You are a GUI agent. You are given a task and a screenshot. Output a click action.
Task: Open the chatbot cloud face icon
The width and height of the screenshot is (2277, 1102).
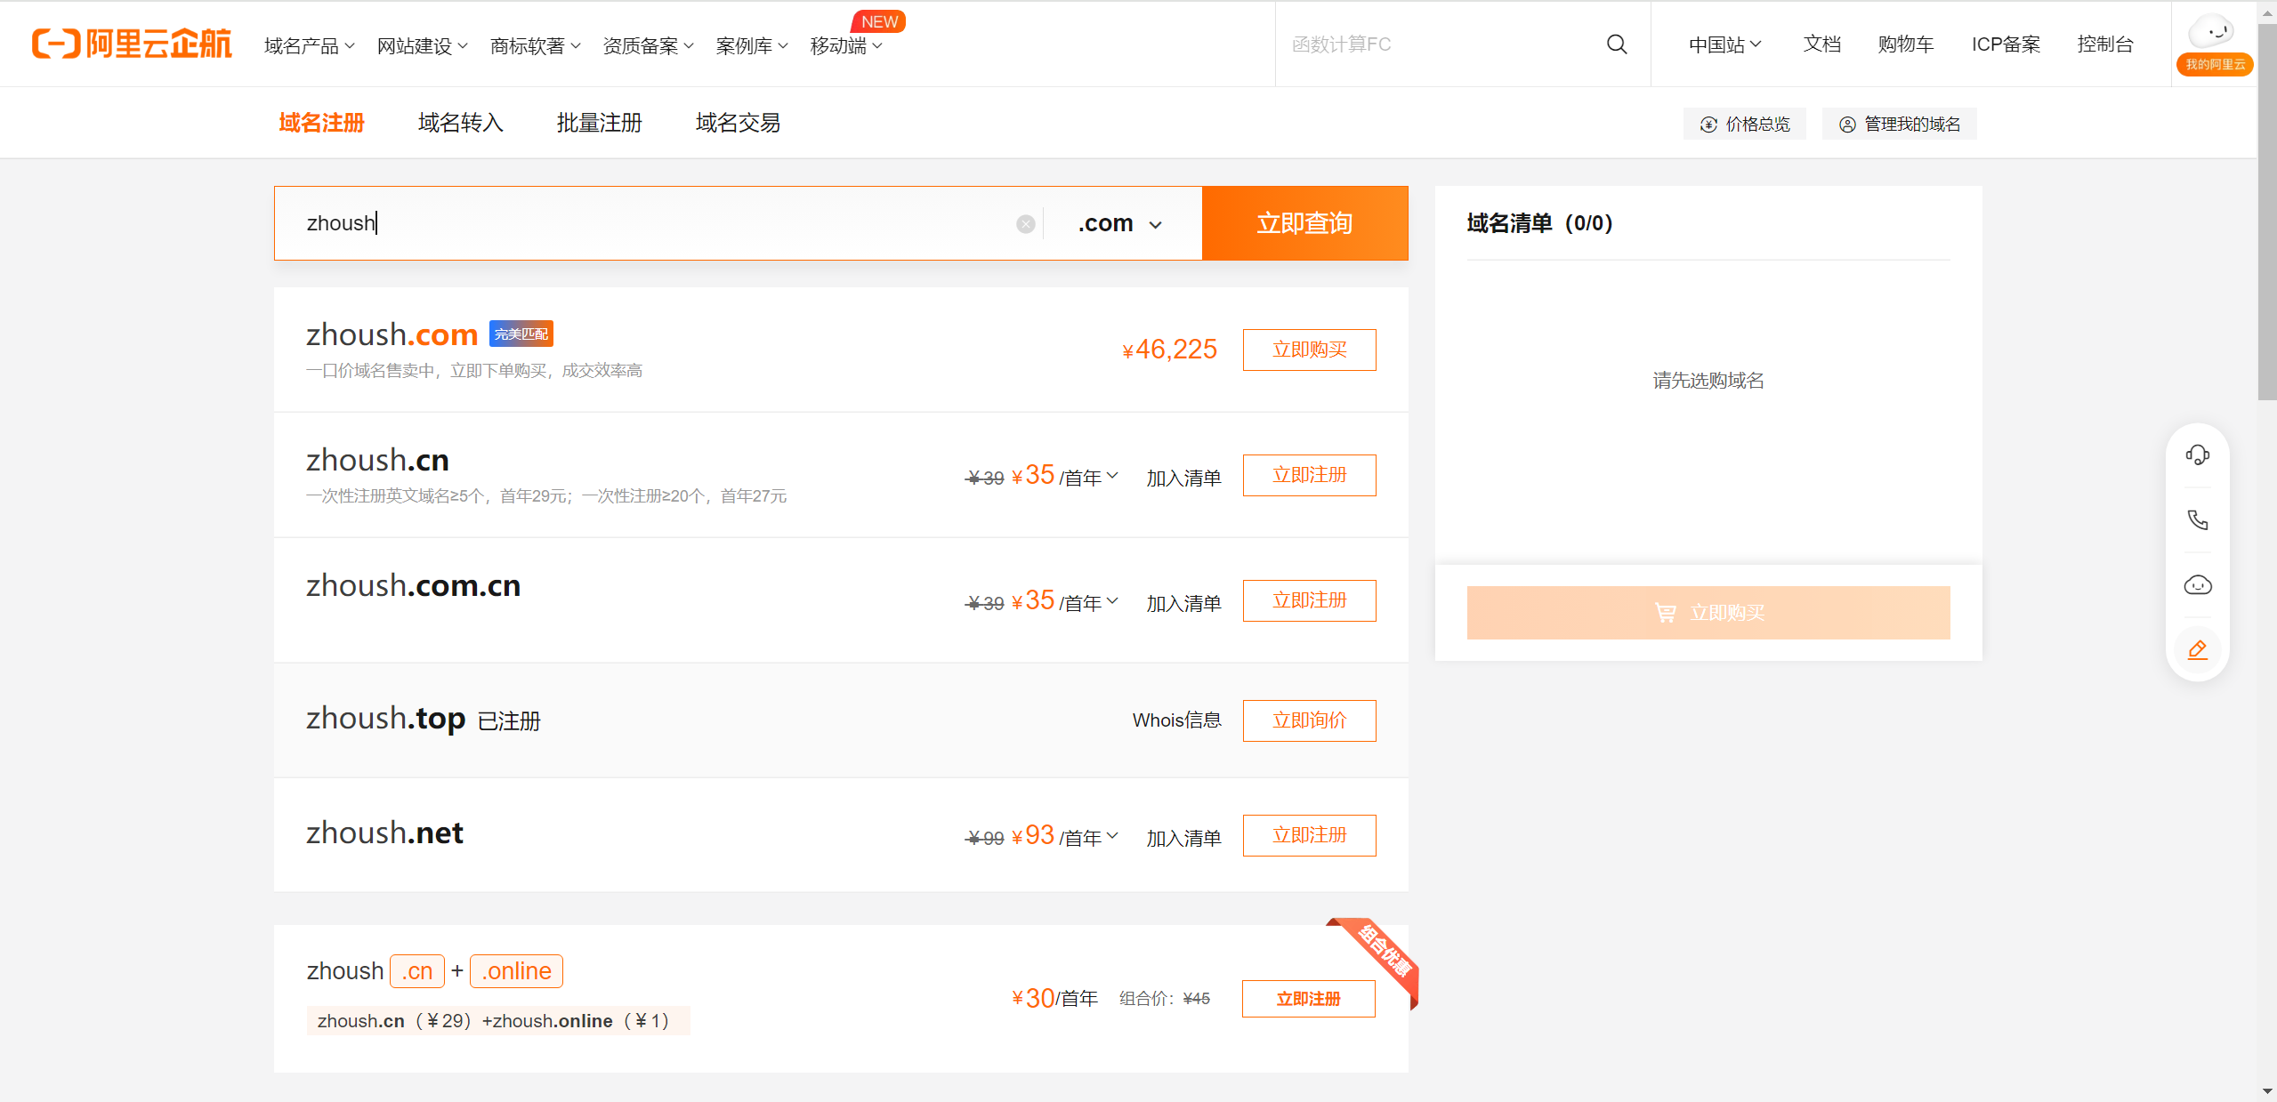[x=2197, y=585]
